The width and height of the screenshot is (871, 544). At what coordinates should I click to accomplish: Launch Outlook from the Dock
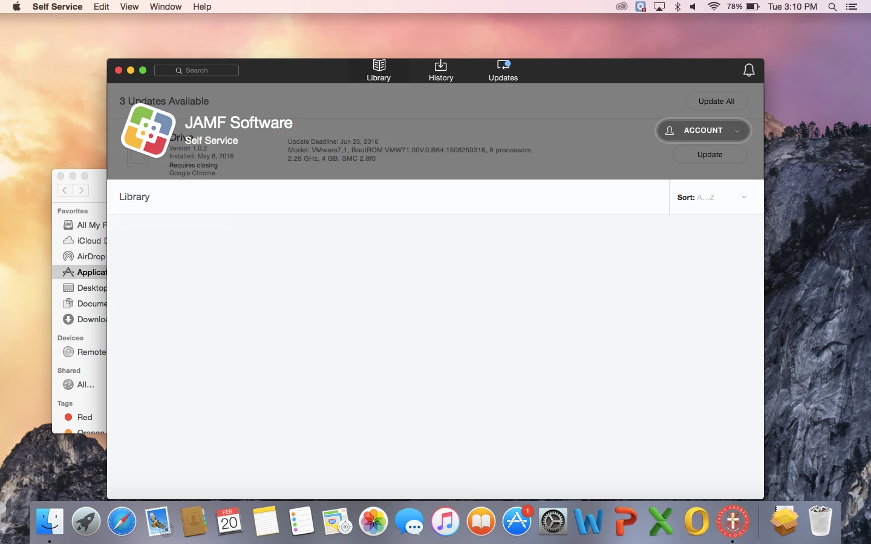pos(697,521)
